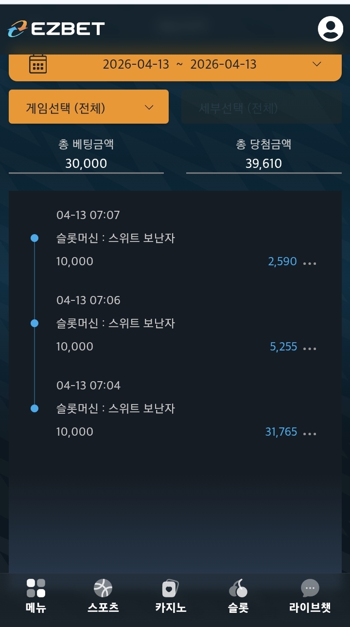This screenshot has height=627, width=350.
Task: Click the 07:07 슬롯머신 스위트 보난자 entry
Action: (116, 238)
